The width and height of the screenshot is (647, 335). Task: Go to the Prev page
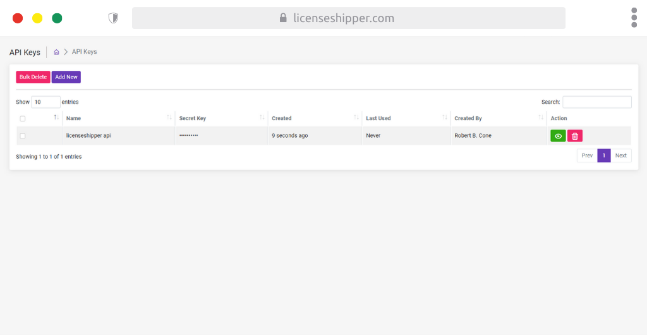[587, 155]
